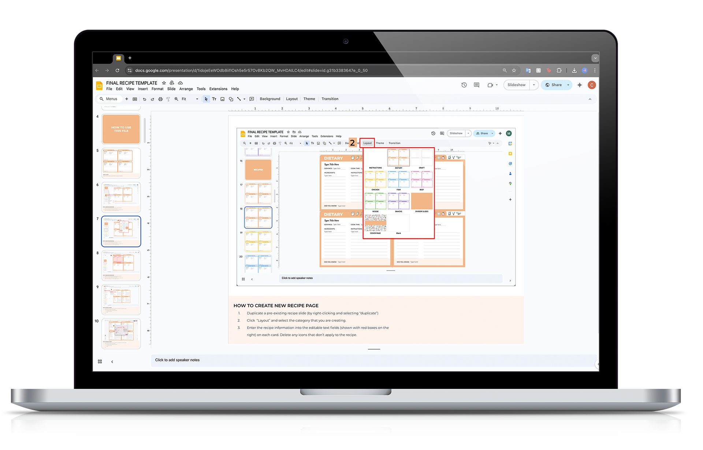Select the arrow cursor tool
This screenshot has height=450, width=703.
206,99
